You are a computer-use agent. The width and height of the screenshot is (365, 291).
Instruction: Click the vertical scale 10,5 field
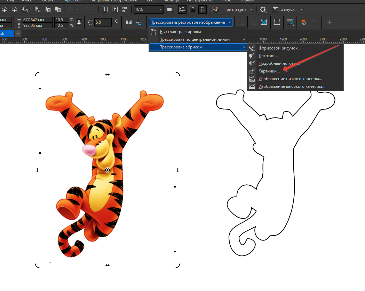pos(62,25)
